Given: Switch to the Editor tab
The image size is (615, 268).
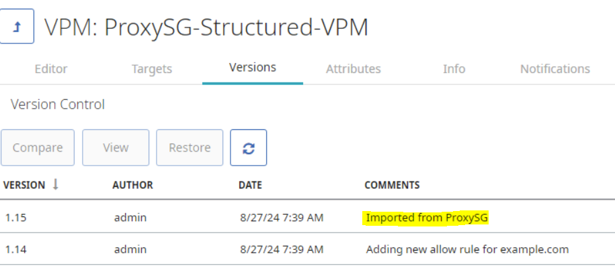Looking at the screenshot, I should click(51, 69).
